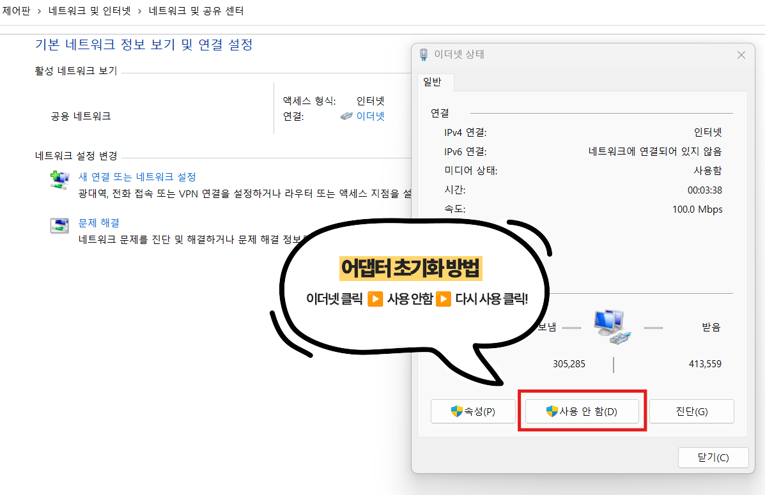Launch 문제 해결 from network settings
This screenshot has width=765, height=495.
tap(99, 222)
